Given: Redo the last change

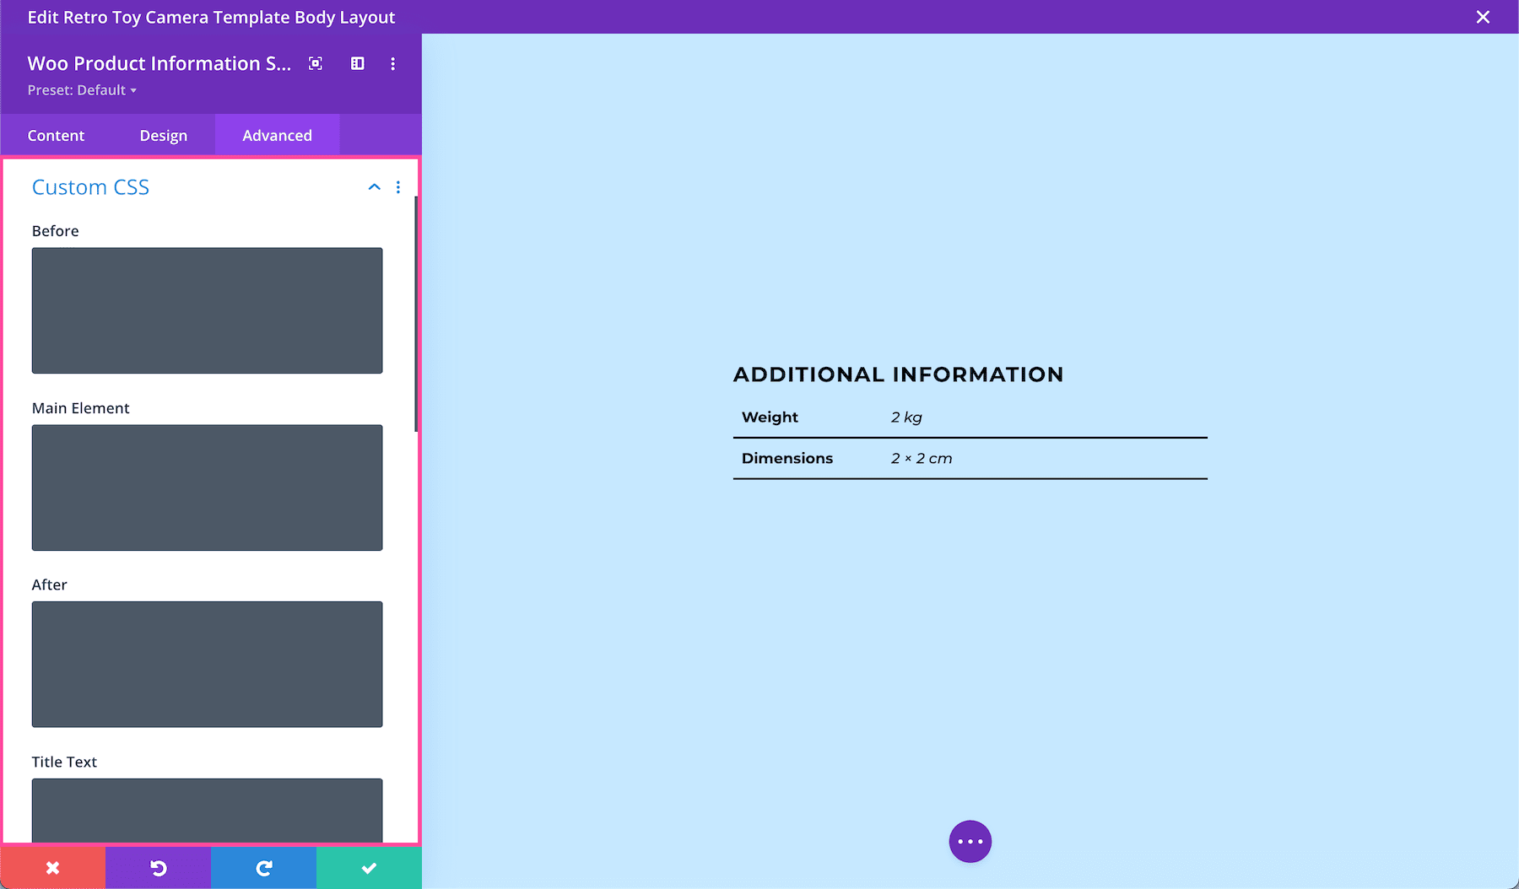Looking at the screenshot, I should (x=263, y=867).
